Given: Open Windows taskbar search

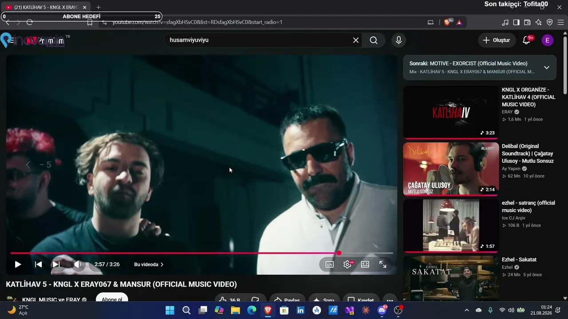Looking at the screenshot, I should [186, 310].
